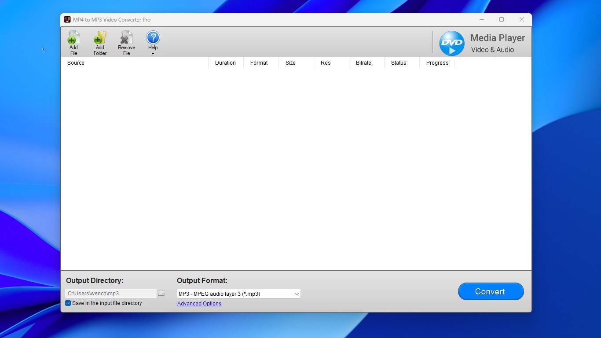Start conversion with the Convert button

491,291
